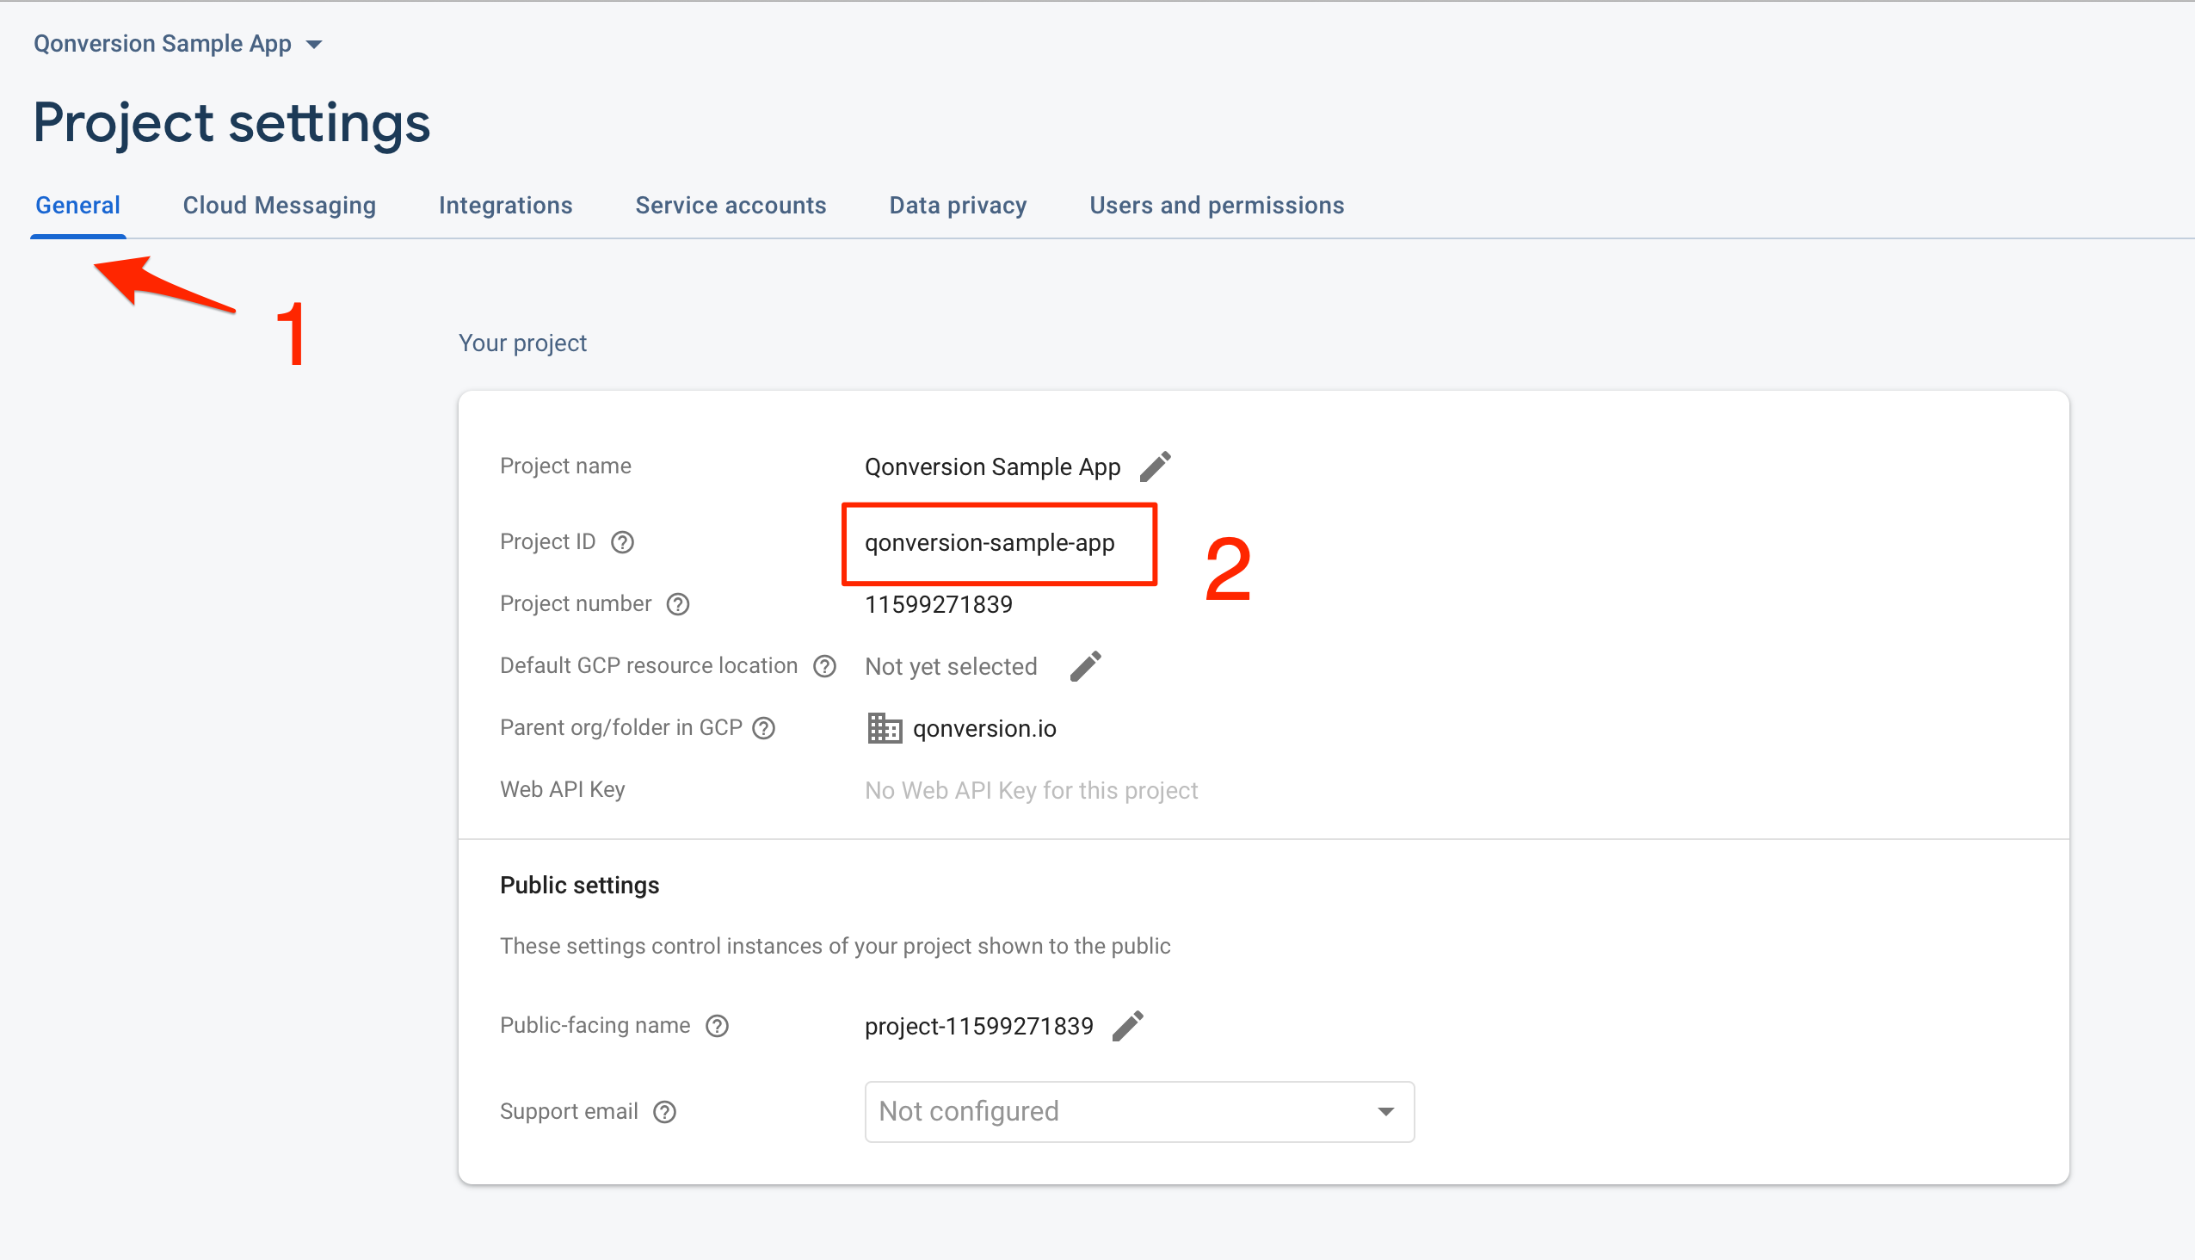Open Project number help icon
The image size is (2195, 1260).
click(677, 604)
